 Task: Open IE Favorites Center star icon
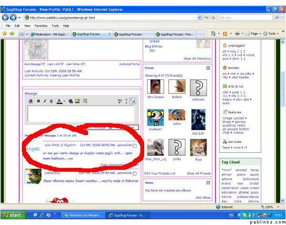4,34
